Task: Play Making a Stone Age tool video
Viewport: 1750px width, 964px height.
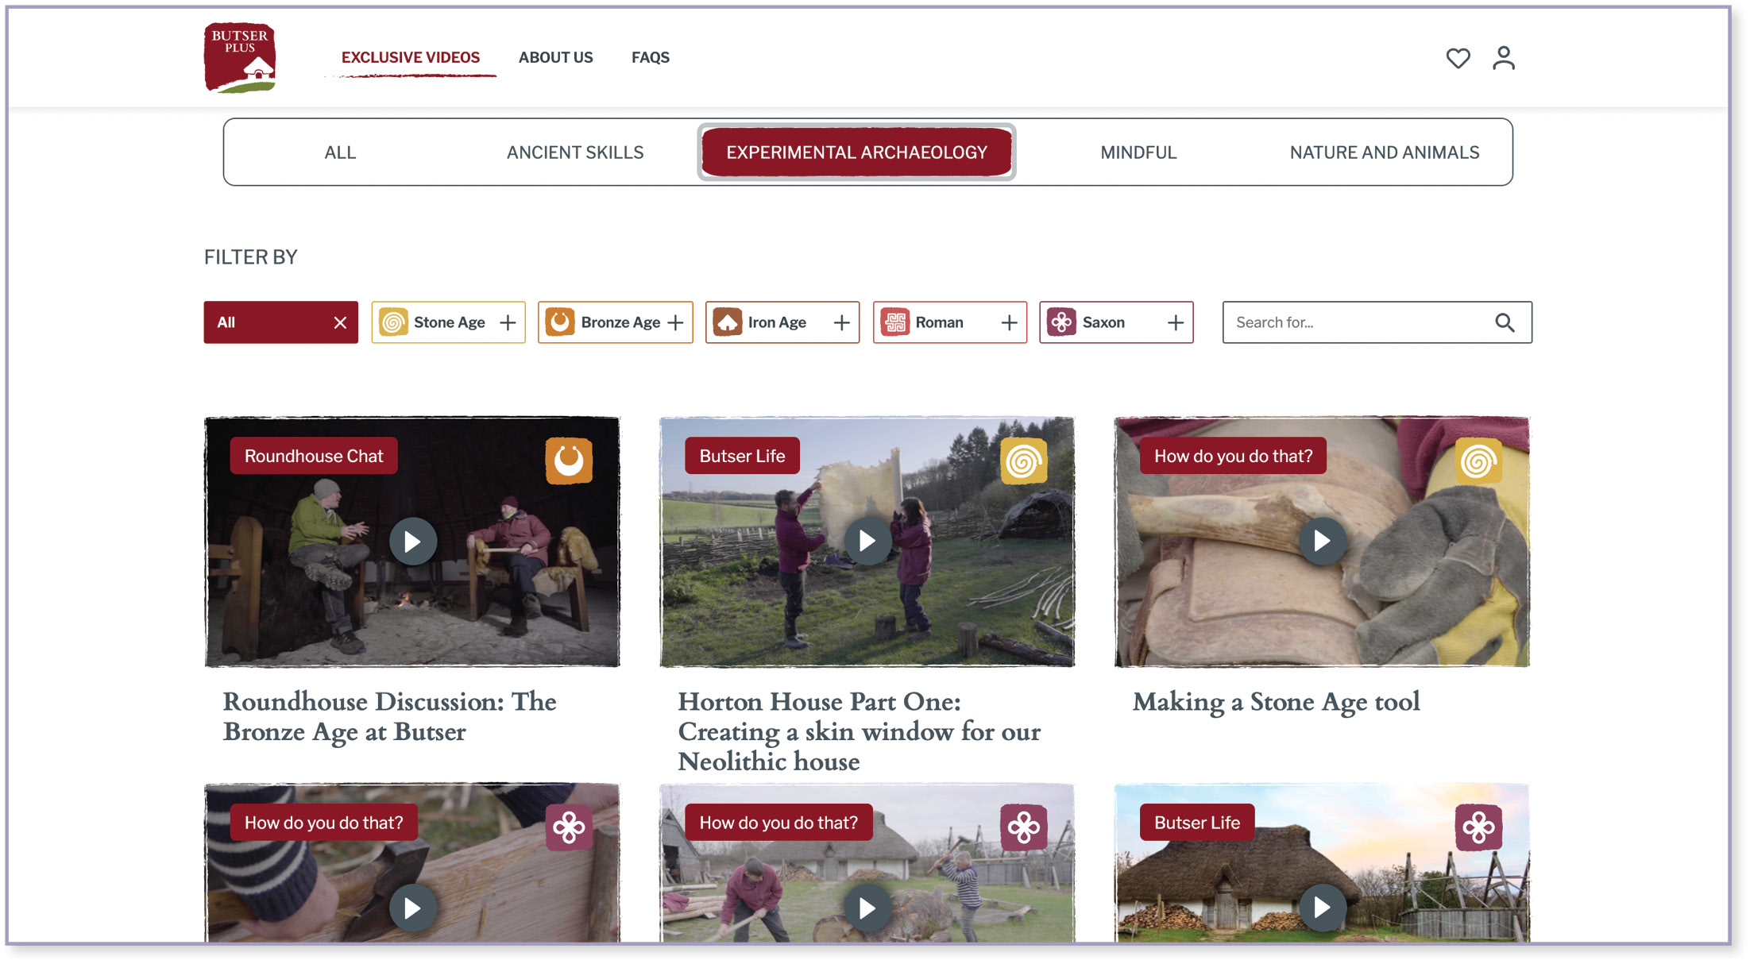Action: tap(1323, 542)
